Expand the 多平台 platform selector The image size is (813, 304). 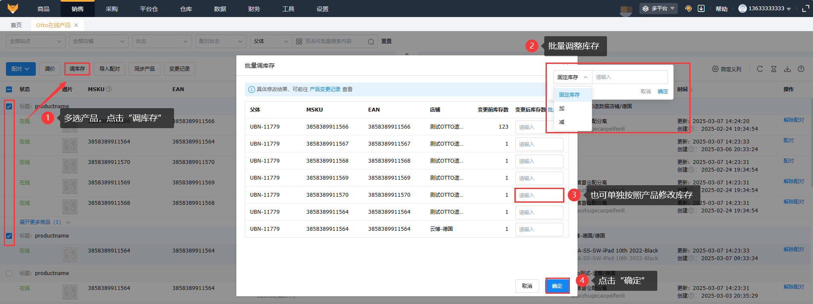[658, 9]
